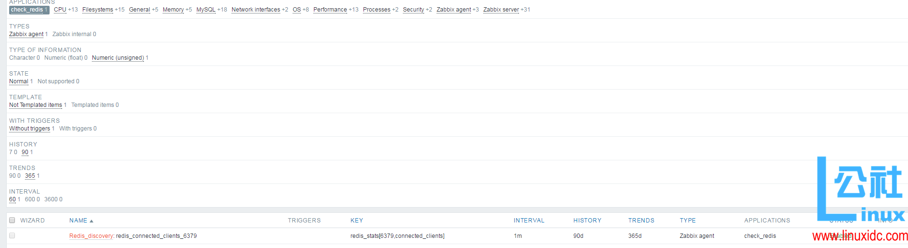The height and width of the screenshot is (248, 908).
Task: Select Normal state filter
Action: click(x=19, y=81)
